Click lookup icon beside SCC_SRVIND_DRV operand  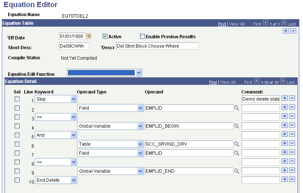pos(237,144)
